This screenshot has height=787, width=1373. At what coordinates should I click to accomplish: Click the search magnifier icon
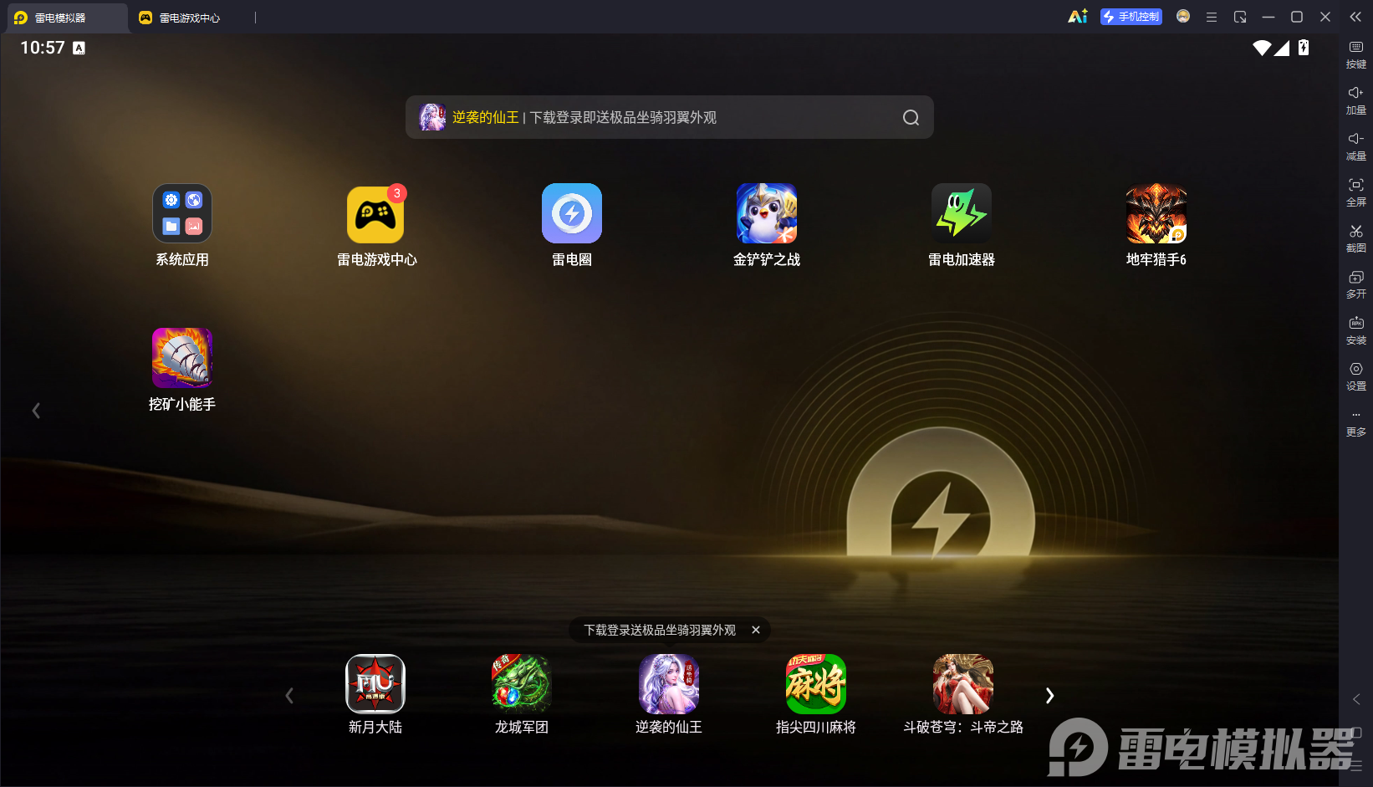tap(911, 118)
